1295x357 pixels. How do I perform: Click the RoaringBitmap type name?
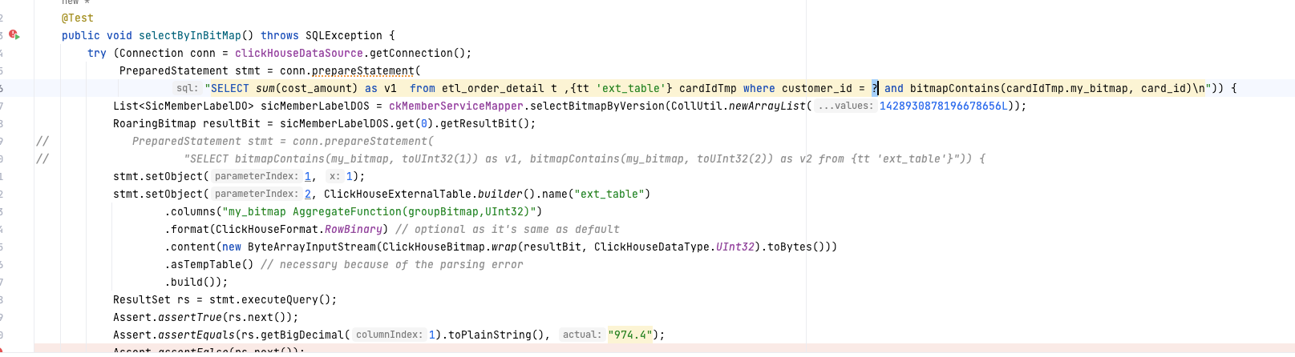(155, 123)
